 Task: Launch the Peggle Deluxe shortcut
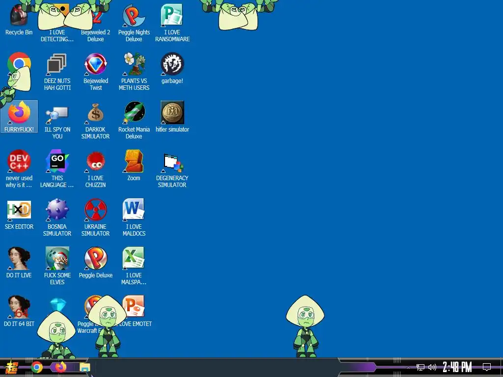(x=96, y=263)
